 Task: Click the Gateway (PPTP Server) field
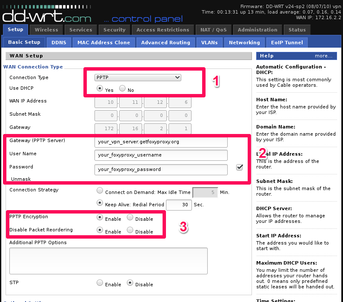click(x=161, y=142)
